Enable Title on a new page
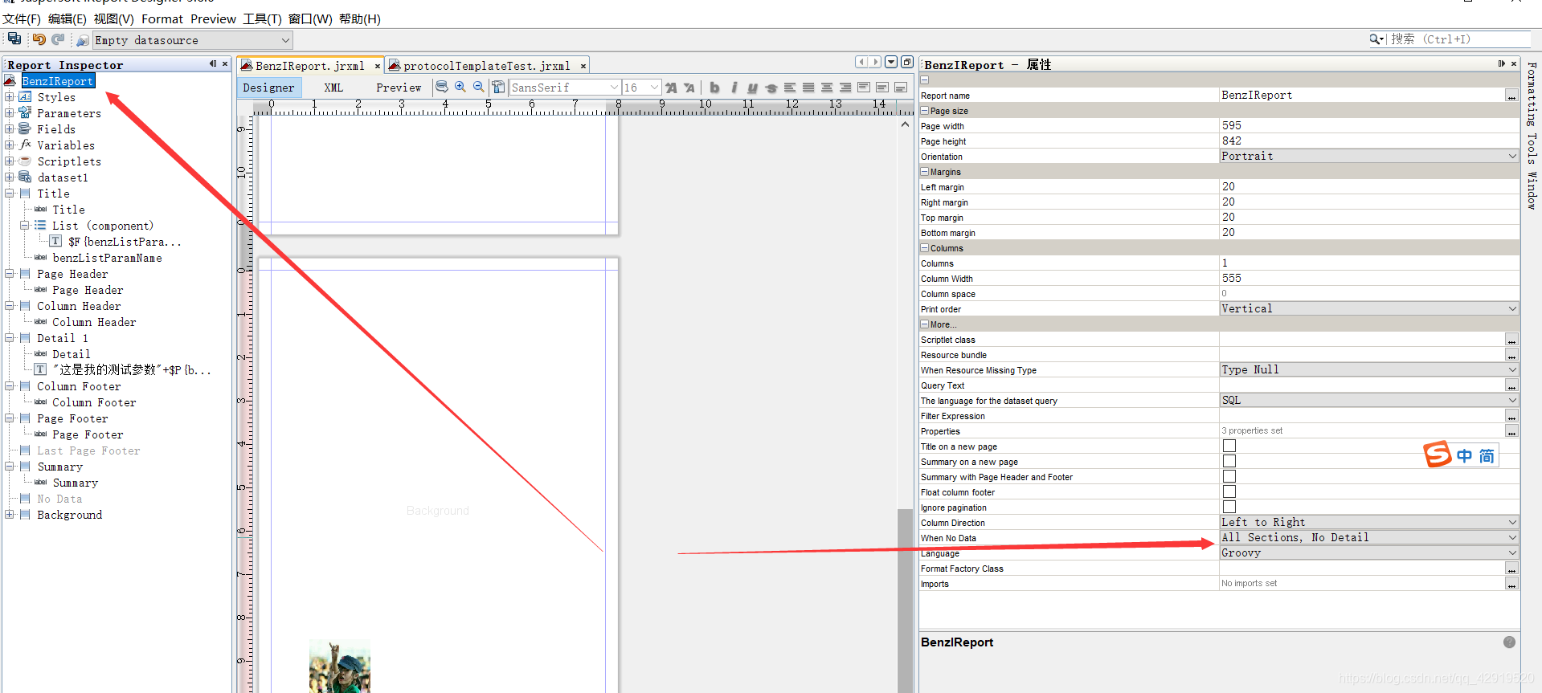 tap(1229, 446)
